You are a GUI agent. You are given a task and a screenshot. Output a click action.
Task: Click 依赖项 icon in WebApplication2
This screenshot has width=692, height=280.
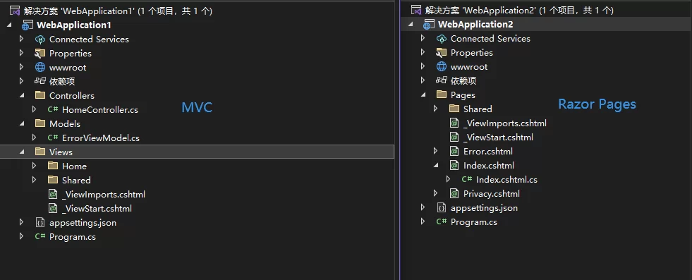(442, 80)
